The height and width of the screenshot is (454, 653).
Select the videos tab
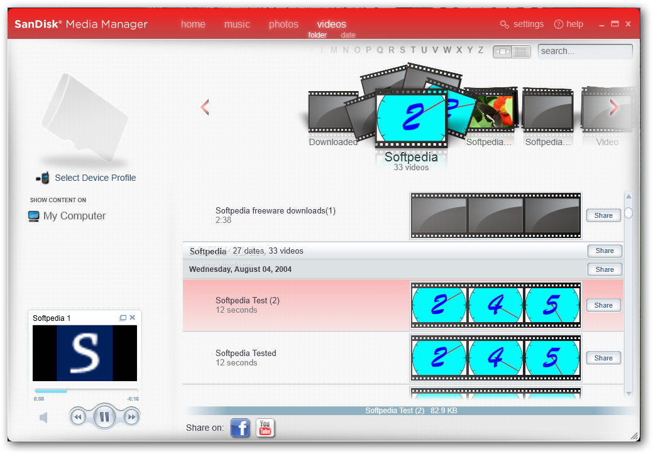pos(331,24)
